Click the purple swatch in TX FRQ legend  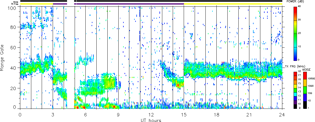(295, 102)
